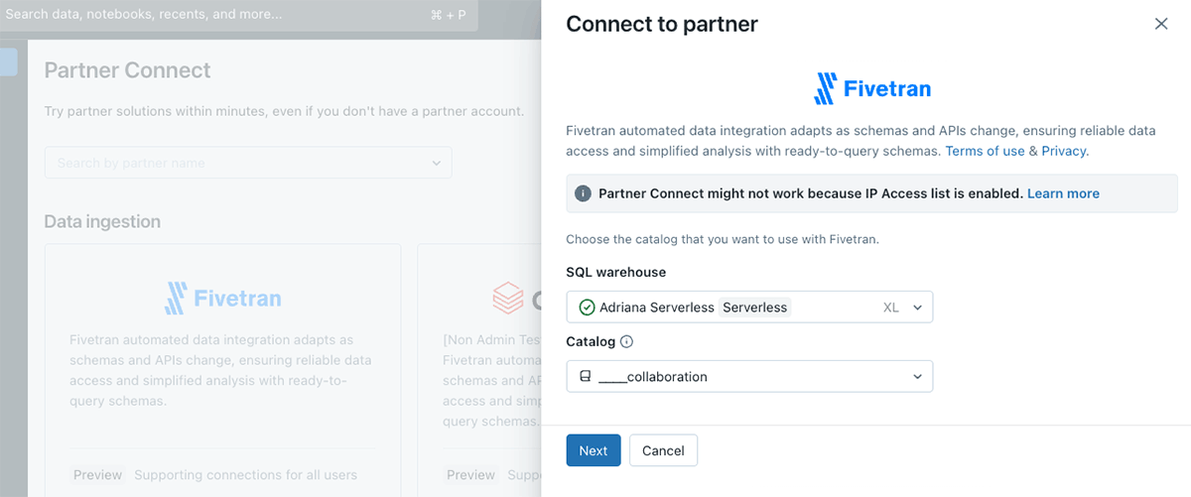Image resolution: width=1191 pixels, height=497 pixels.
Task: Follow the Learn more link
Action: point(1063,193)
